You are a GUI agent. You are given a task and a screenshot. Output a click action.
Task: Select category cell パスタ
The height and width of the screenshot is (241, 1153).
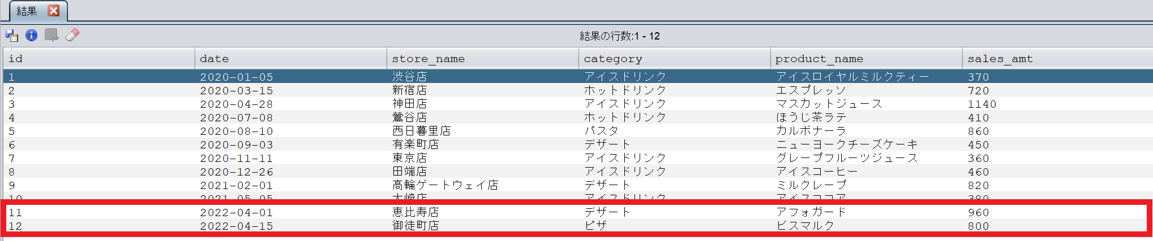pyautogui.click(x=602, y=131)
